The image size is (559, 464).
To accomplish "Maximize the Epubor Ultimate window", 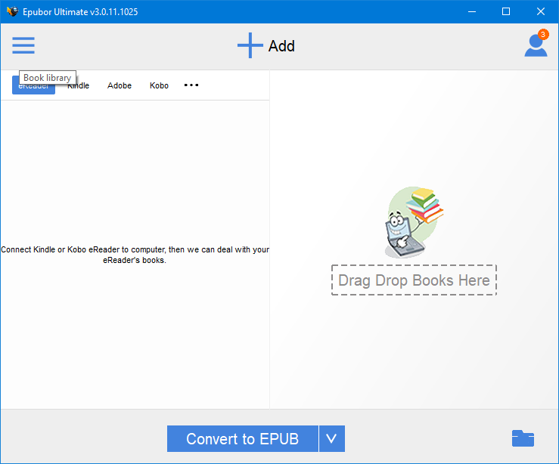I will (x=506, y=12).
